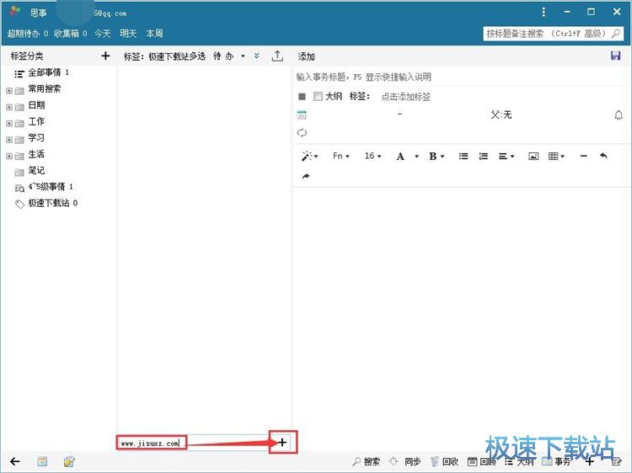Tick the 大纲 checkbox
632x473 pixels.
point(318,97)
